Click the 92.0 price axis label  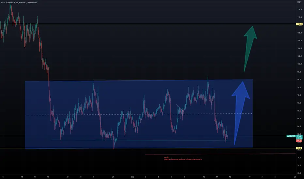[299, 95]
